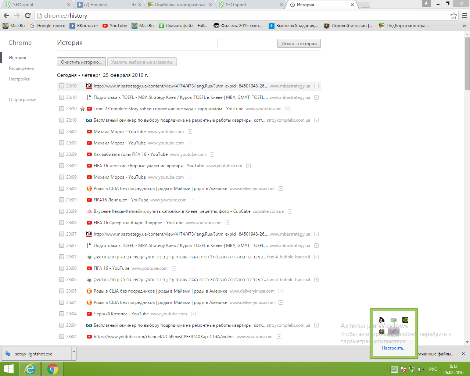This screenshot has height=376, width=470.
Task: Collapse the hidden tray icons arrow
Action: point(394,369)
